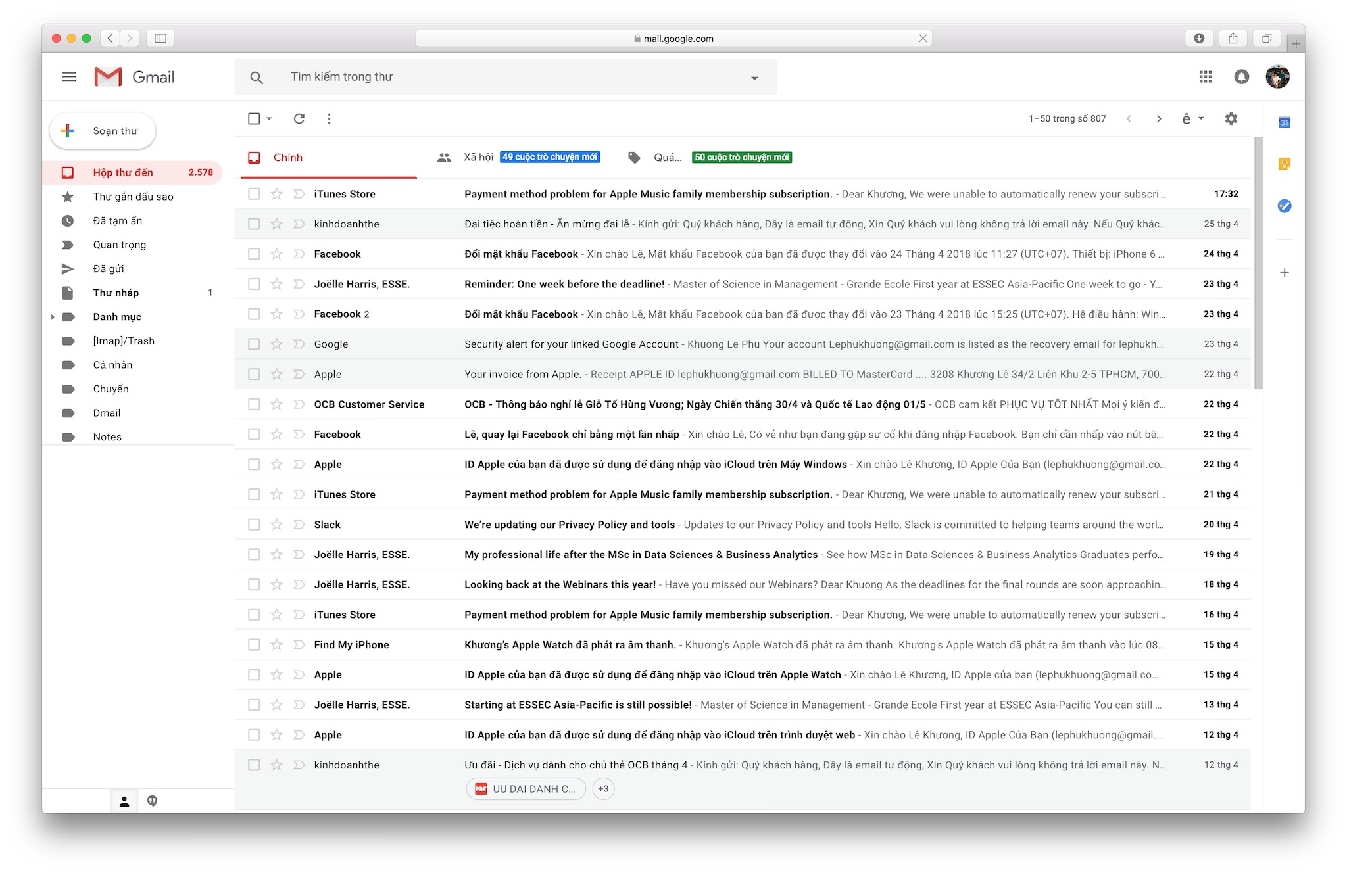Go to the next page of emails
The width and height of the screenshot is (1347, 873).
(1159, 119)
